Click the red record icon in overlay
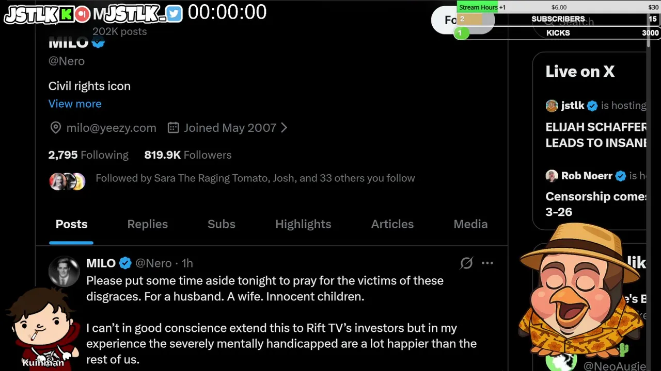This screenshot has height=371, width=661. tap(82, 14)
